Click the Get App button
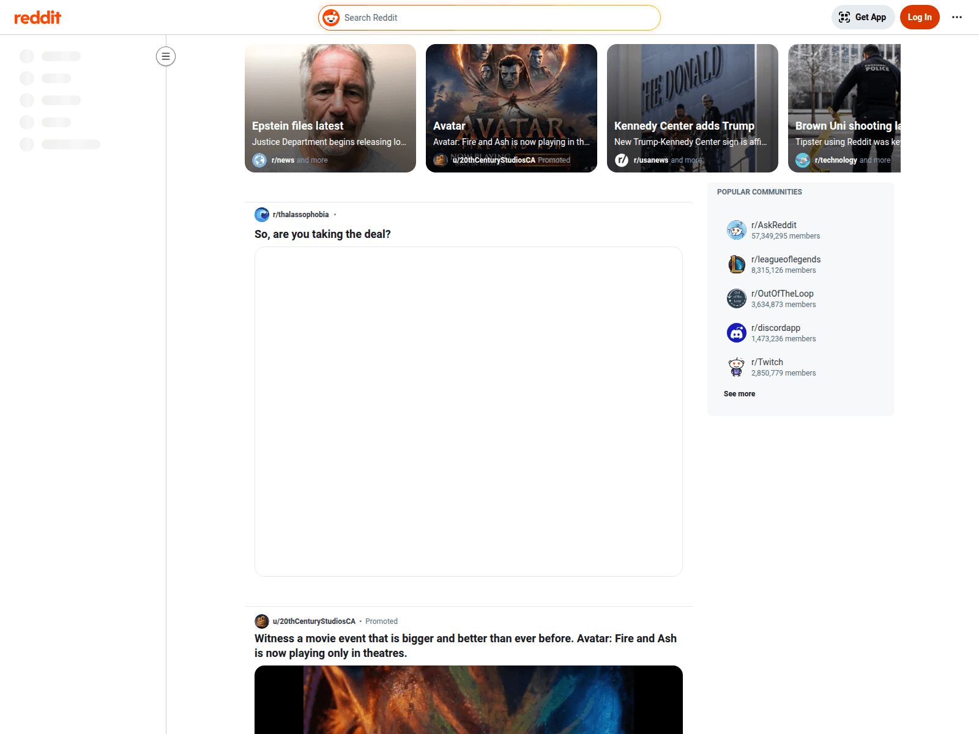Viewport: 979px width, 734px height. click(863, 17)
